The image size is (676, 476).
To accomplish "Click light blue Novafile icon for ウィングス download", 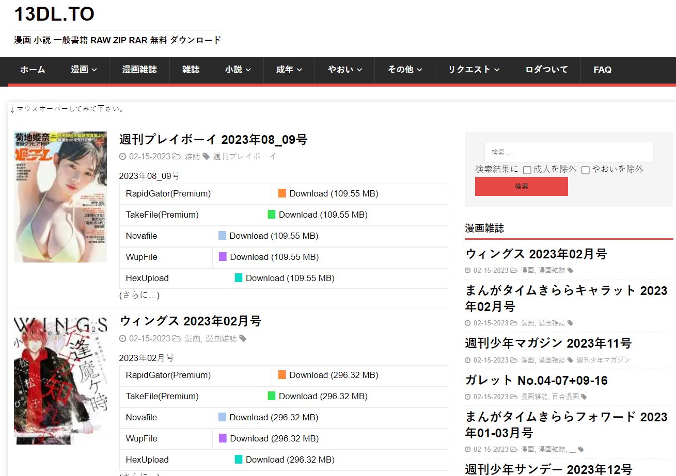I will [x=222, y=417].
